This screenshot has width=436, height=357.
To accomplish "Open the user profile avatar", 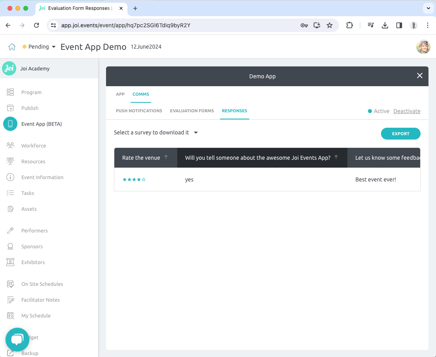I will coord(423,47).
